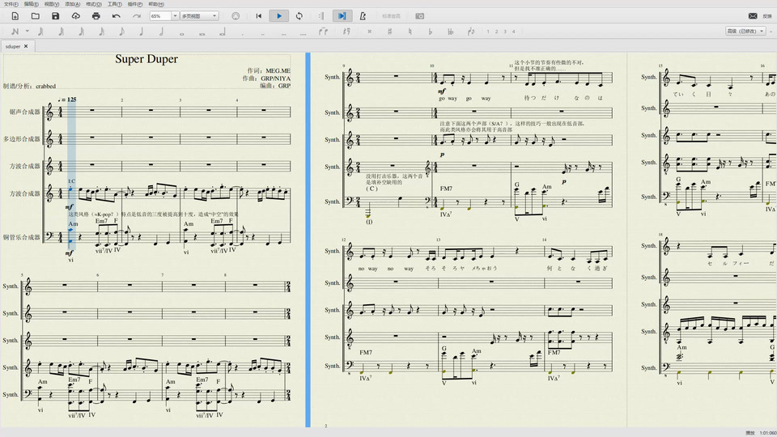Select voice 1
This screenshot has width=777, height=437.
point(488,32)
